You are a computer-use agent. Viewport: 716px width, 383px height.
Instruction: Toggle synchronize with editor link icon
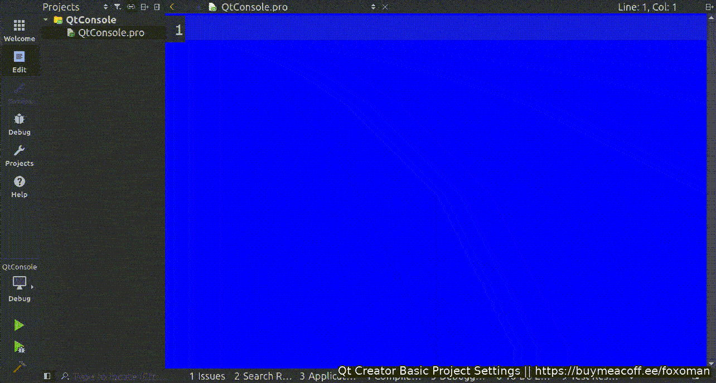pyautogui.click(x=130, y=7)
